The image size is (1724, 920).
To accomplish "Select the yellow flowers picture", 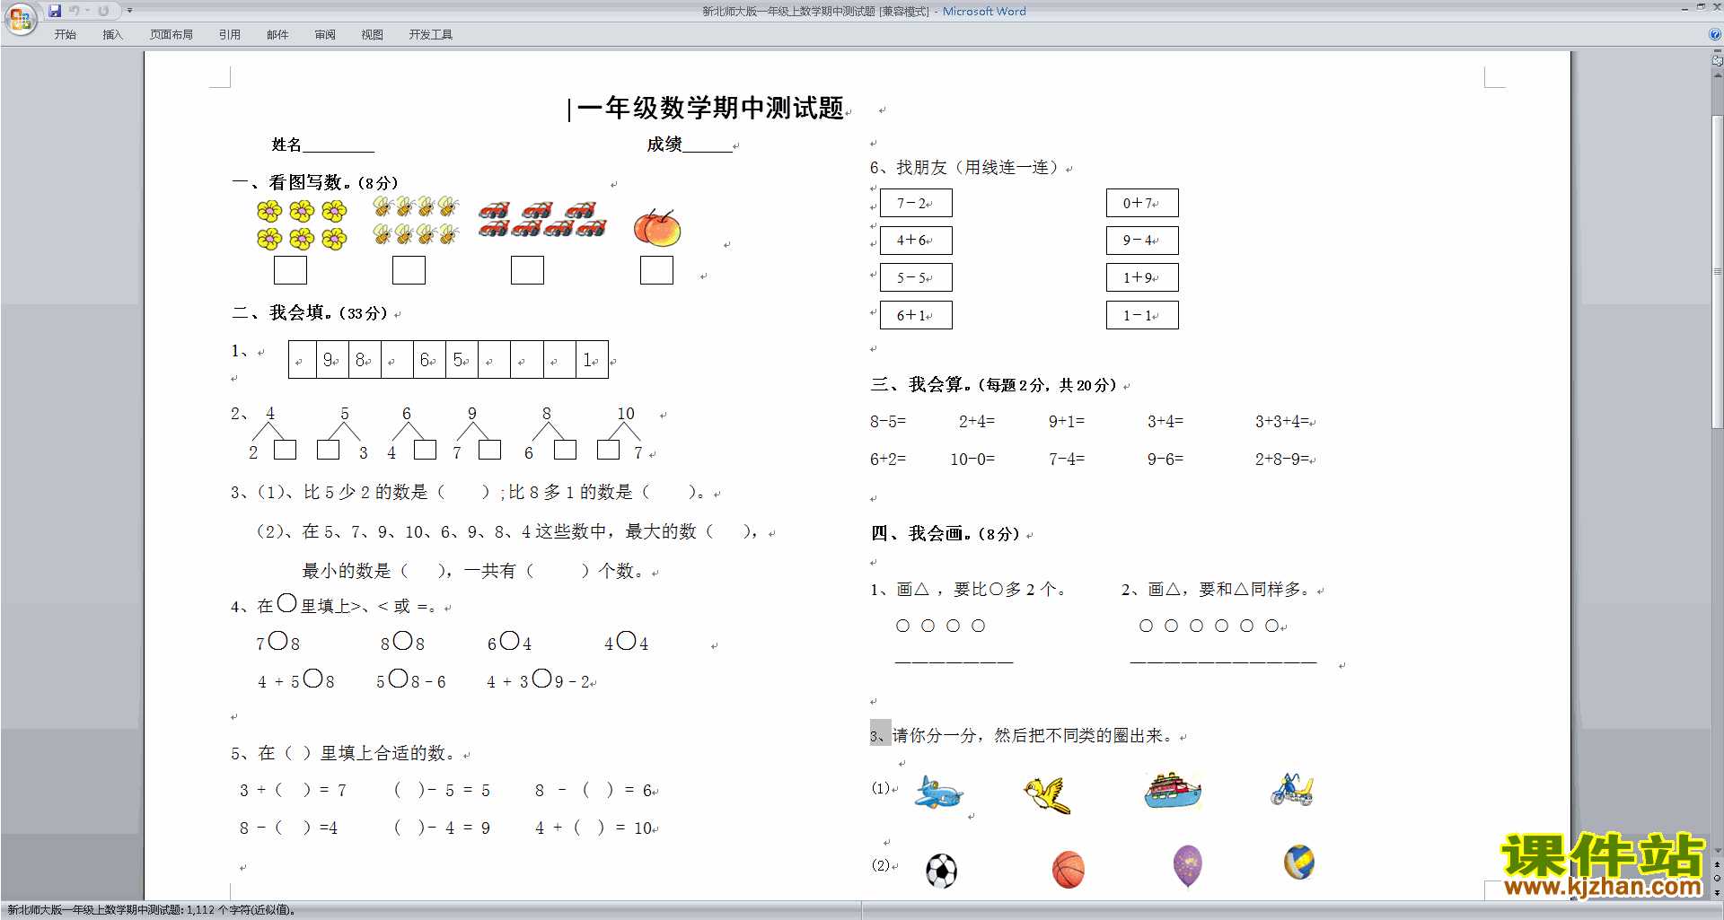I will (x=302, y=224).
